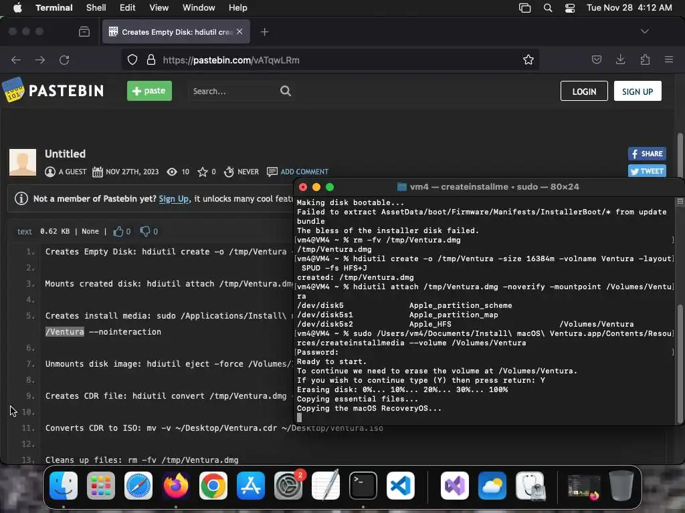Open Stage Manager menu bar icon
This screenshot has height=513, width=685.
point(524,8)
